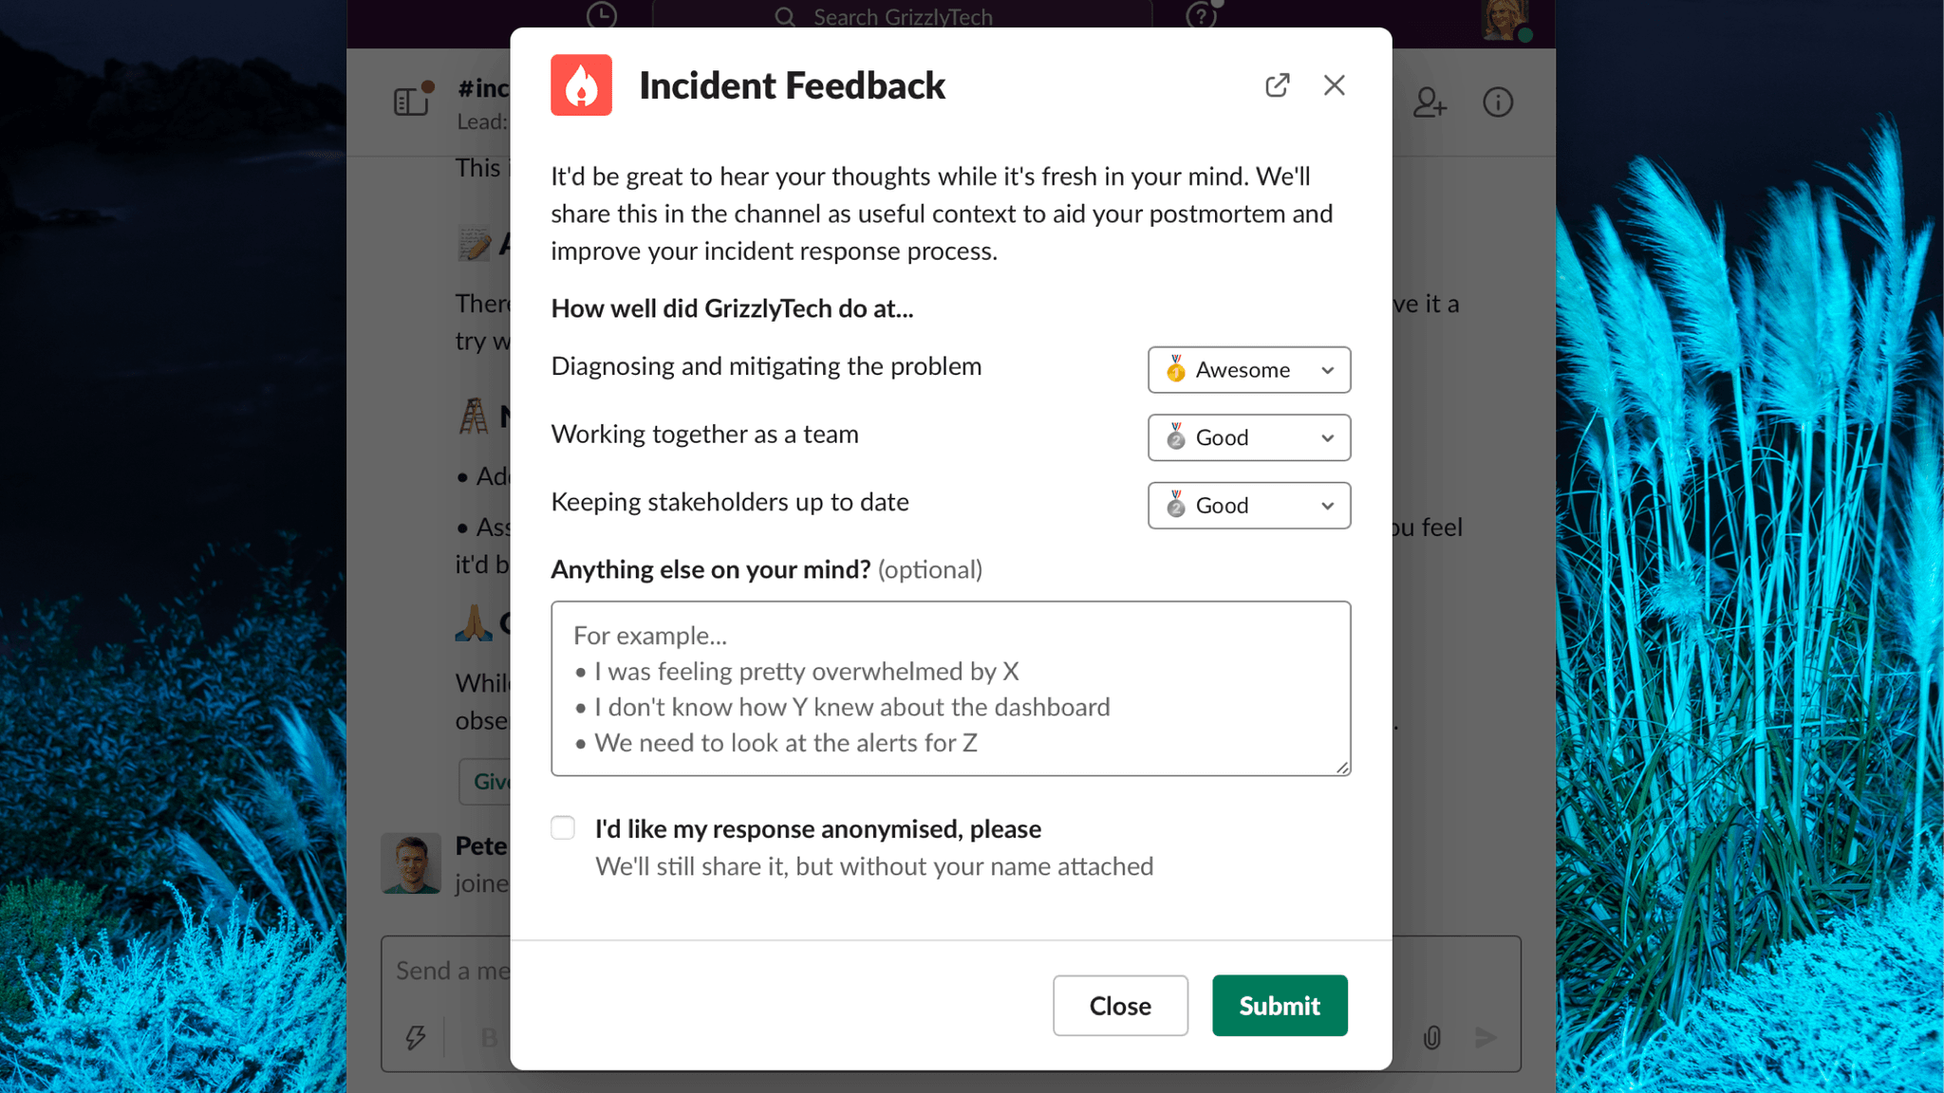Click the Close button
Viewport: 1944px width, 1093px height.
(1120, 1006)
